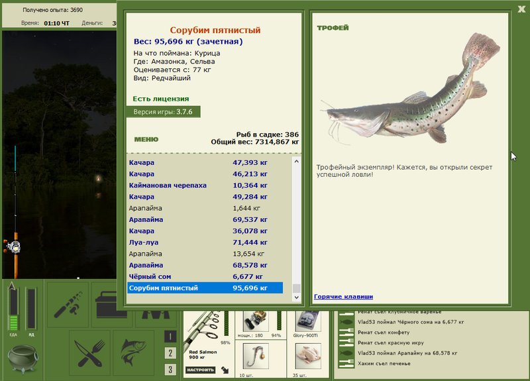530x381 pixels.
Task: Select the reel with power 180
Action: [x=256, y=321]
